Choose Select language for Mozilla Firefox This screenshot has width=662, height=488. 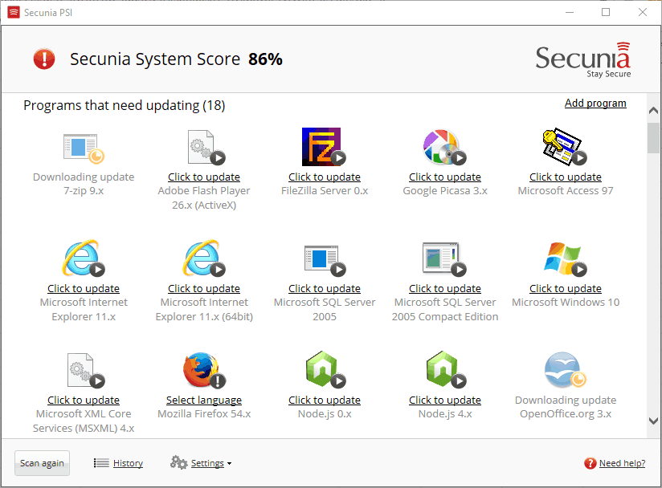pyautogui.click(x=204, y=400)
